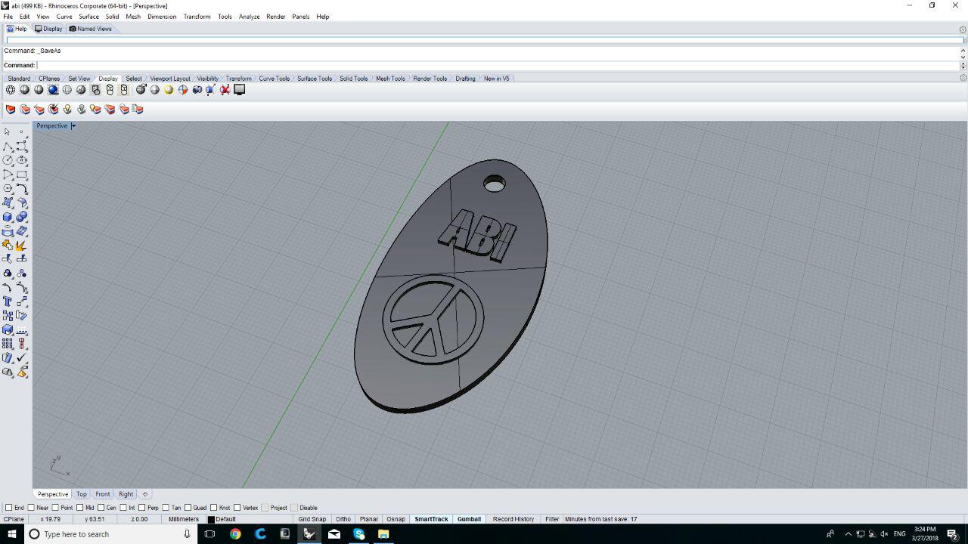Select the pointer arrow tool
The width and height of the screenshot is (968, 544).
pyautogui.click(x=8, y=131)
